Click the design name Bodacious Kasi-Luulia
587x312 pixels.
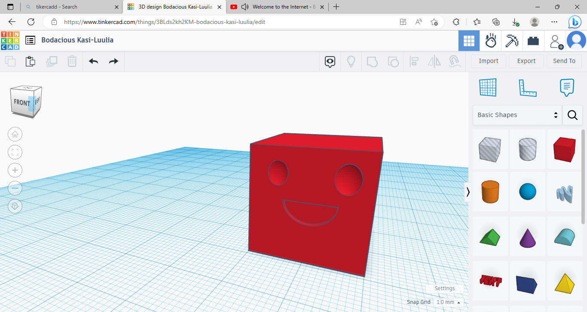(77, 40)
